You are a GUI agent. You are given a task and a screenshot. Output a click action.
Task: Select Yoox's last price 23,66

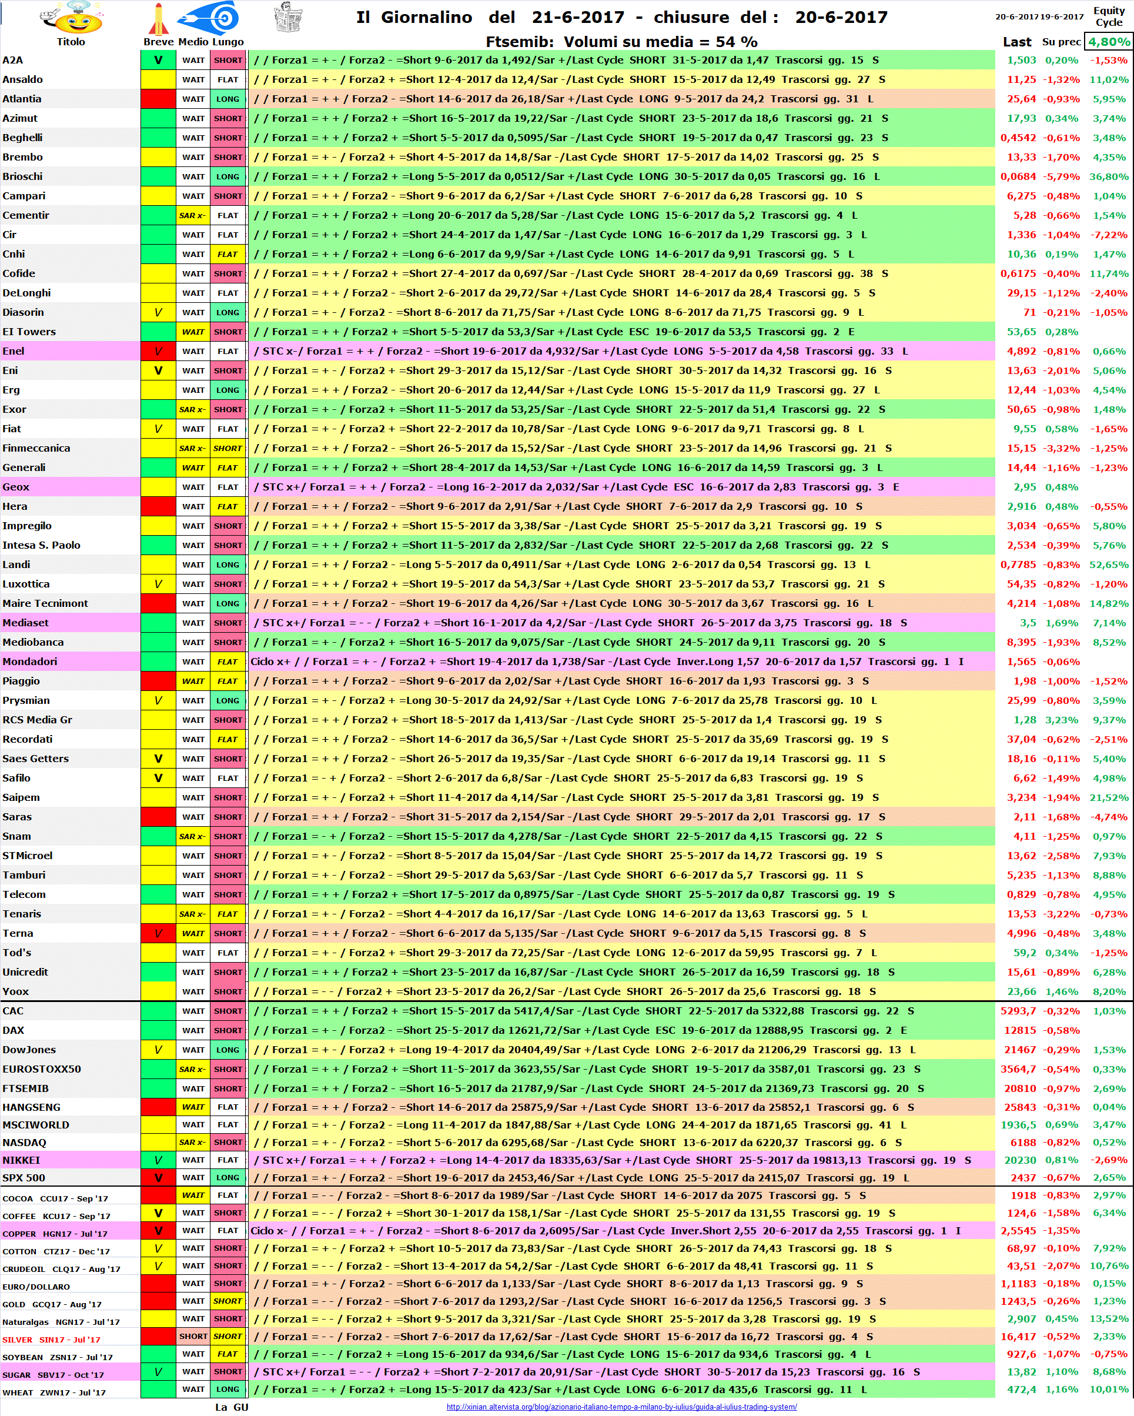(1022, 991)
